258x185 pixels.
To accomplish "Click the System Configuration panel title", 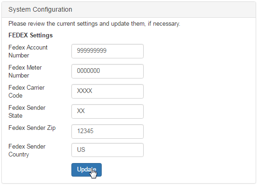I will point(40,9).
